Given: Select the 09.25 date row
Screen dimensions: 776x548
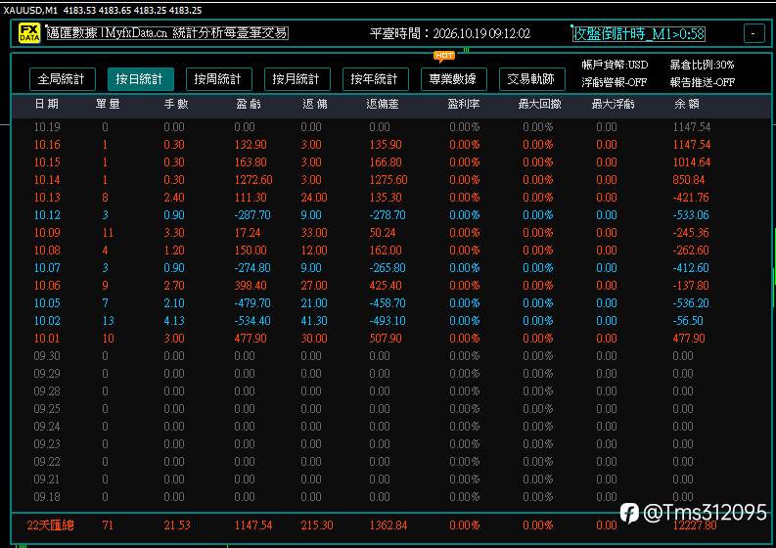Looking at the screenshot, I should (391, 409).
